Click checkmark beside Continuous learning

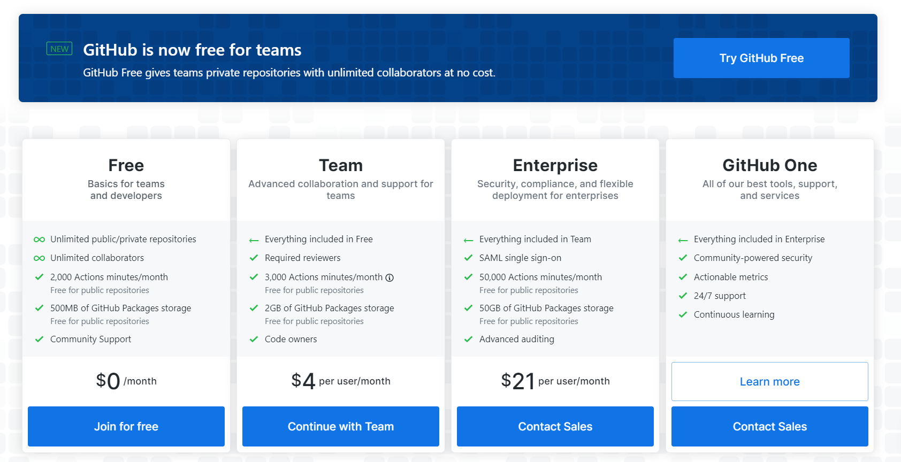(x=683, y=314)
